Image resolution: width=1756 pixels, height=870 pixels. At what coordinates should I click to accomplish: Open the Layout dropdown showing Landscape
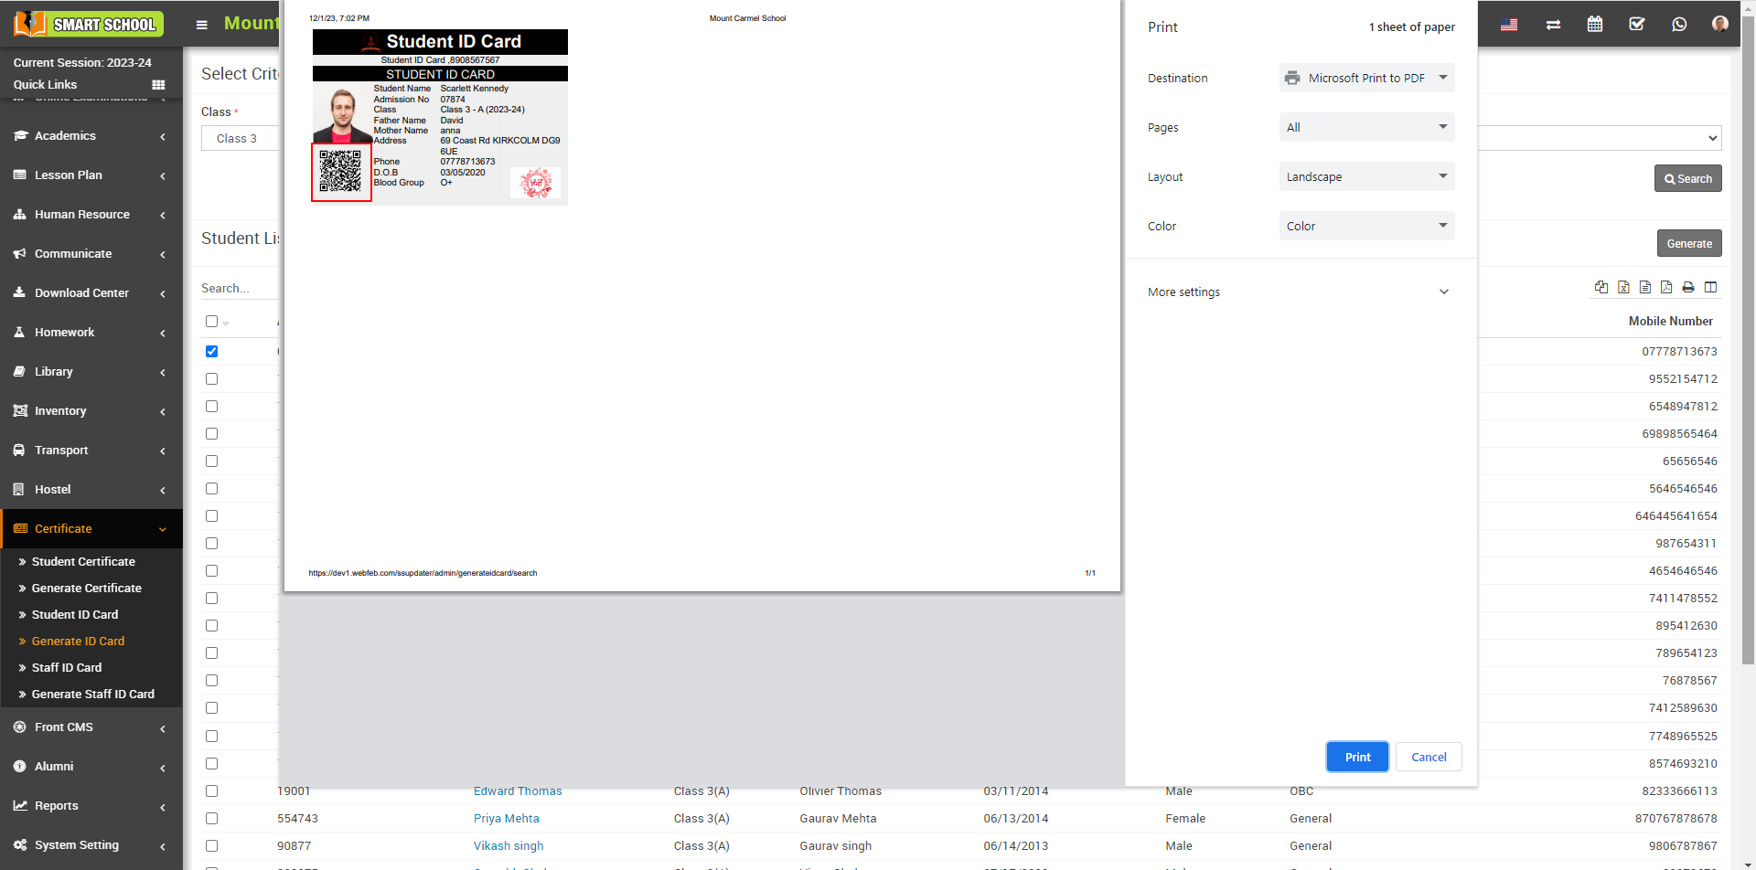click(1366, 177)
